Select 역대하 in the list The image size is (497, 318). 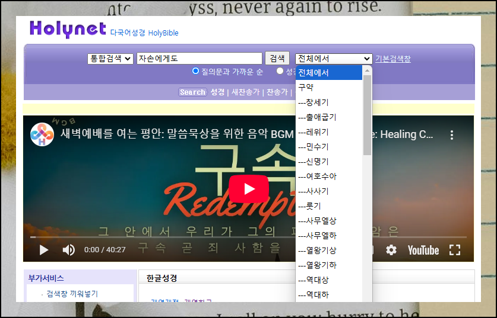click(329, 295)
